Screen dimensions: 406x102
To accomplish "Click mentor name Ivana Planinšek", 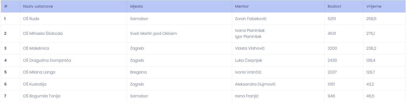I will click(x=250, y=30).
